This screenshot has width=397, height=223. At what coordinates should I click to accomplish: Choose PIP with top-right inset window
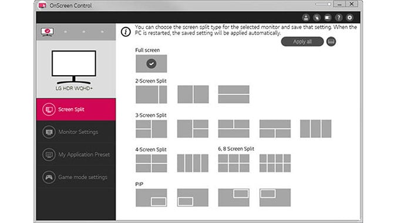pos(234,198)
